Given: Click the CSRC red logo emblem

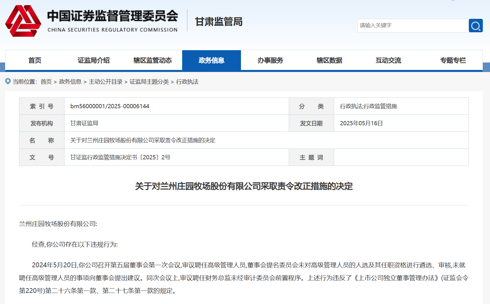Looking at the screenshot, I should click(23, 21).
